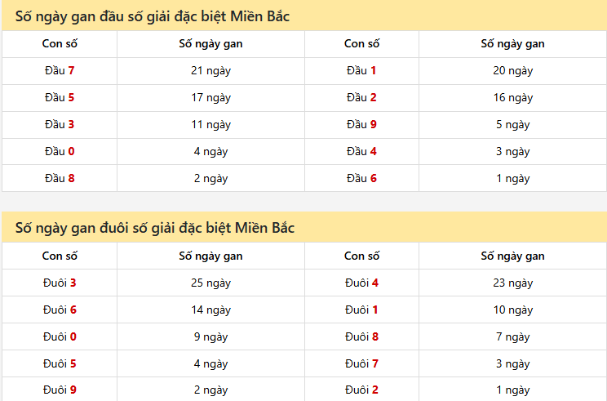Click the '25 ngày' value cell
The width and height of the screenshot is (607, 401).
(x=210, y=283)
